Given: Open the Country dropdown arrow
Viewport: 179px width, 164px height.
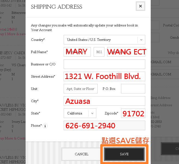Looking at the screenshot, I should (x=141, y=40).
